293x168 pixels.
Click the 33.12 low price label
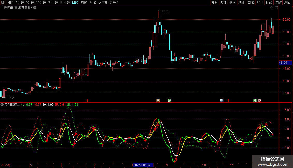tap(10, 98)
